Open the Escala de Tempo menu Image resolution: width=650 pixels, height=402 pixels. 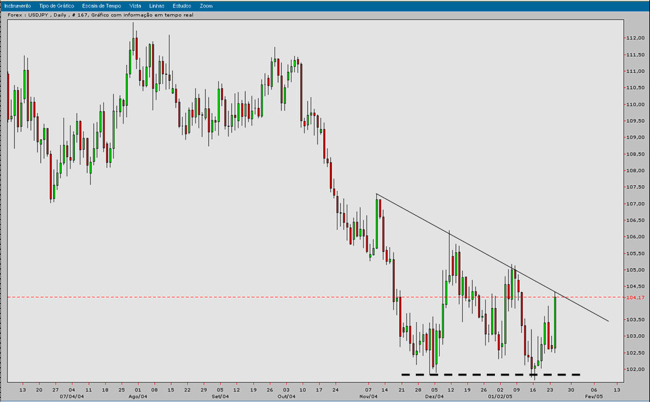point(103,4)
